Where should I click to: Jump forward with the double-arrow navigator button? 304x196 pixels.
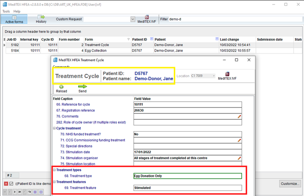coord(20,192)
